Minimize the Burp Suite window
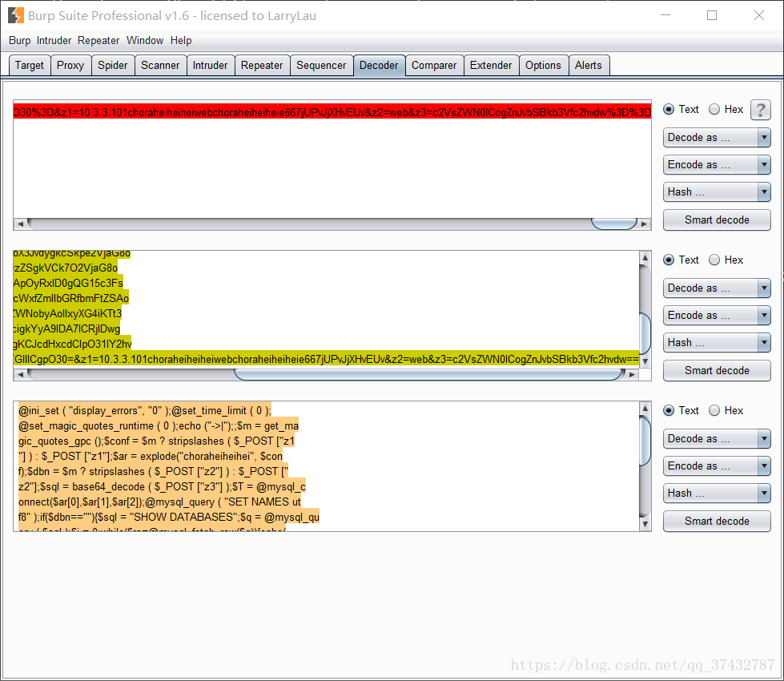This screenshot has height=681, width=784. pos(665,15)
